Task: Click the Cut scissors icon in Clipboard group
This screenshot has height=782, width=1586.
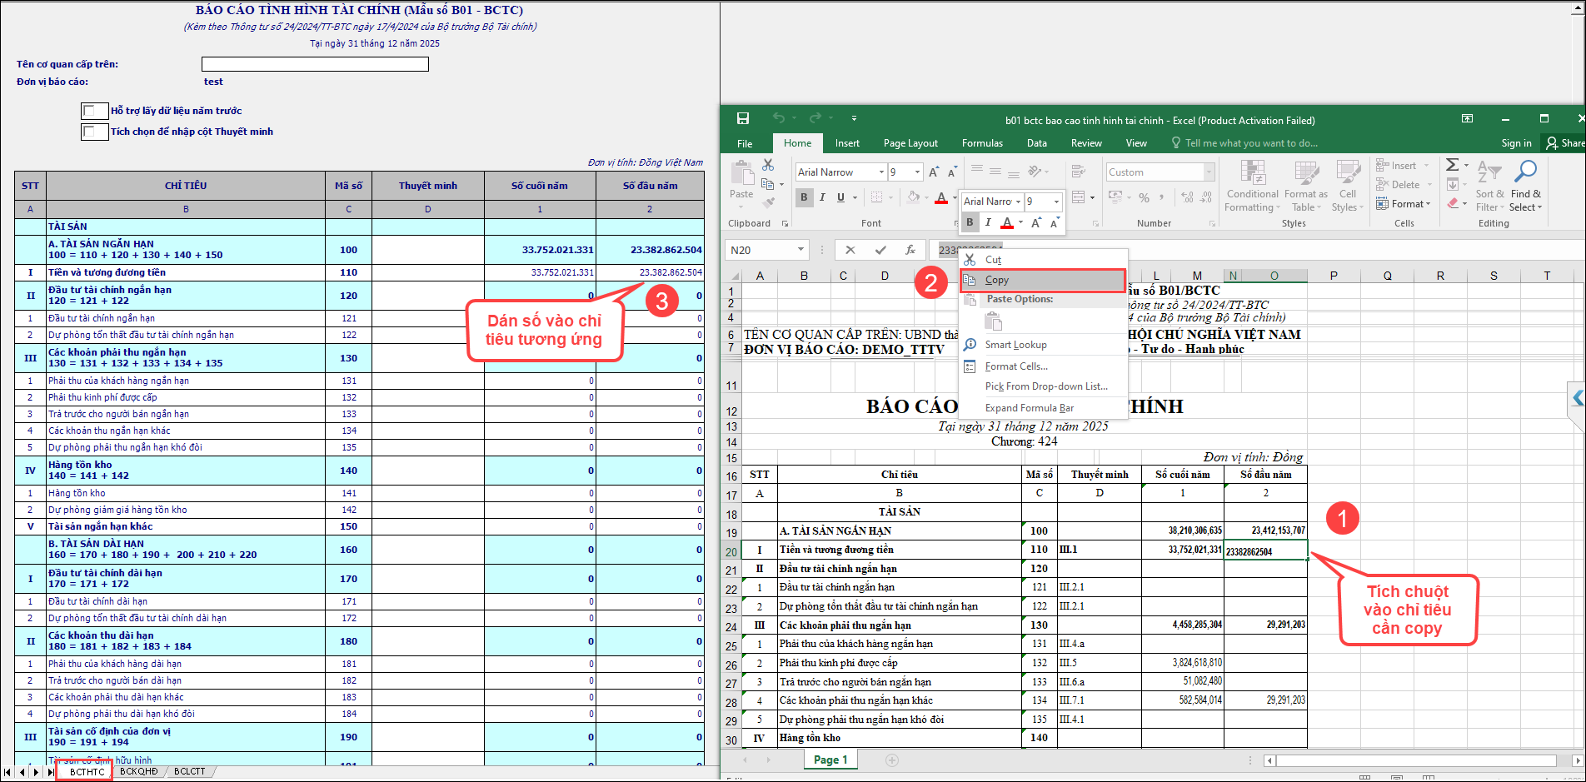Action: [x=768, y=165]
